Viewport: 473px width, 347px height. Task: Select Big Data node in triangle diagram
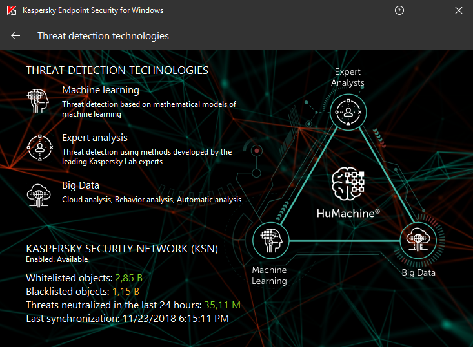pyautogui.click(x=418, y=241)
